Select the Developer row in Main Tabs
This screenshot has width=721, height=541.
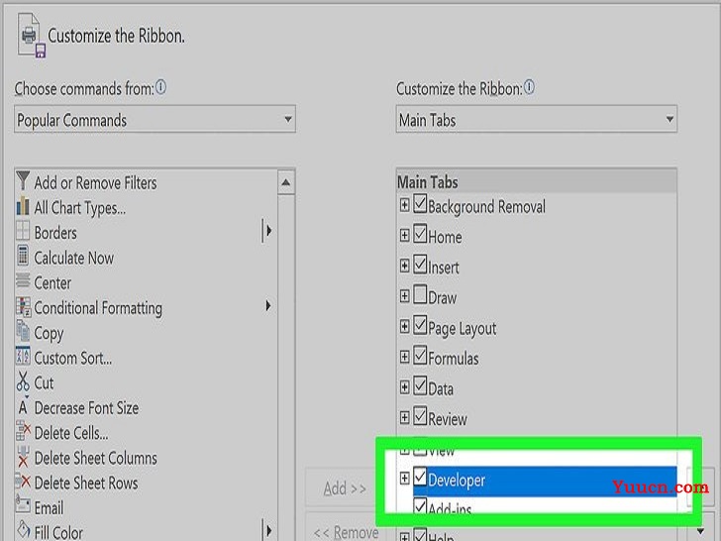(x=545, y=482)
